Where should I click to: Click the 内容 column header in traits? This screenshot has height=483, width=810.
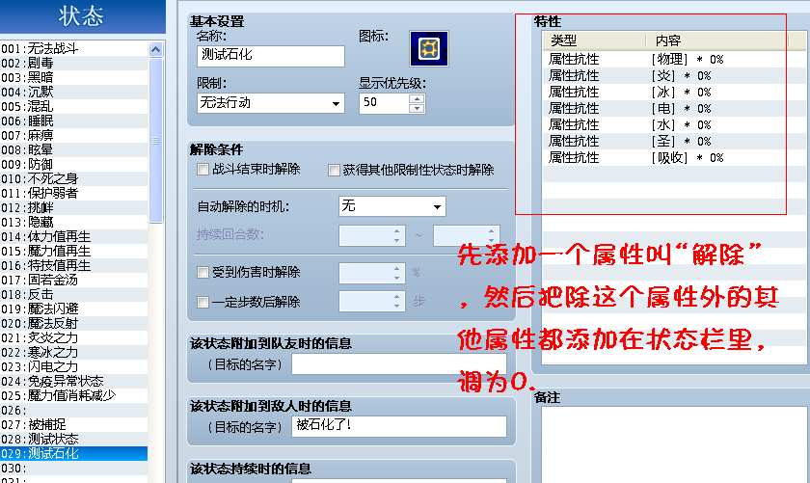[717, 40]
